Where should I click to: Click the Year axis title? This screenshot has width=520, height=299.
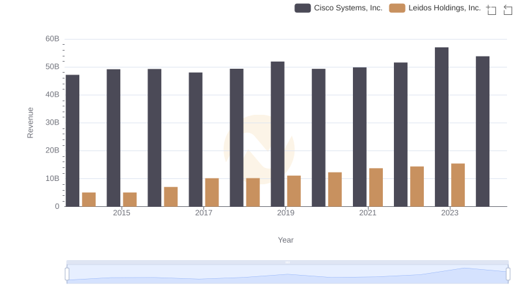(x=285, y=240)
